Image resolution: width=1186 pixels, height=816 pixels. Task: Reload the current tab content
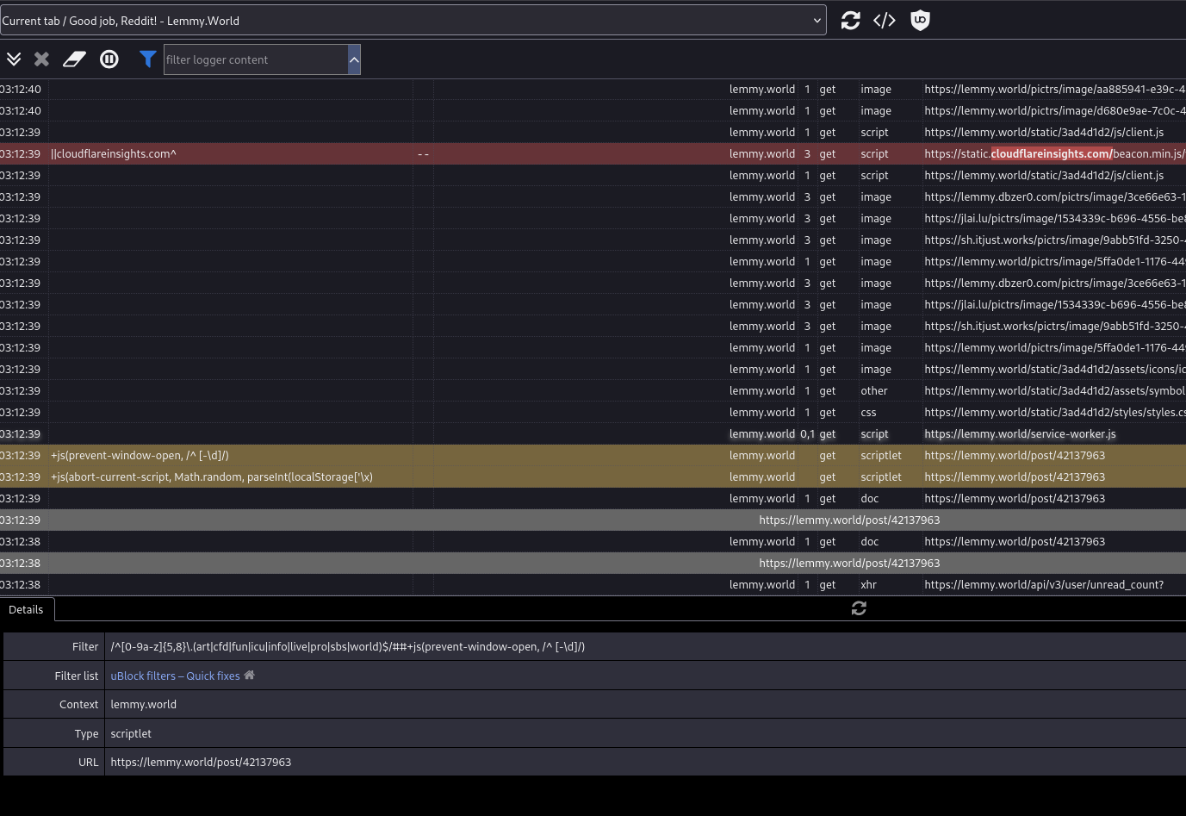tap(850, 21)
